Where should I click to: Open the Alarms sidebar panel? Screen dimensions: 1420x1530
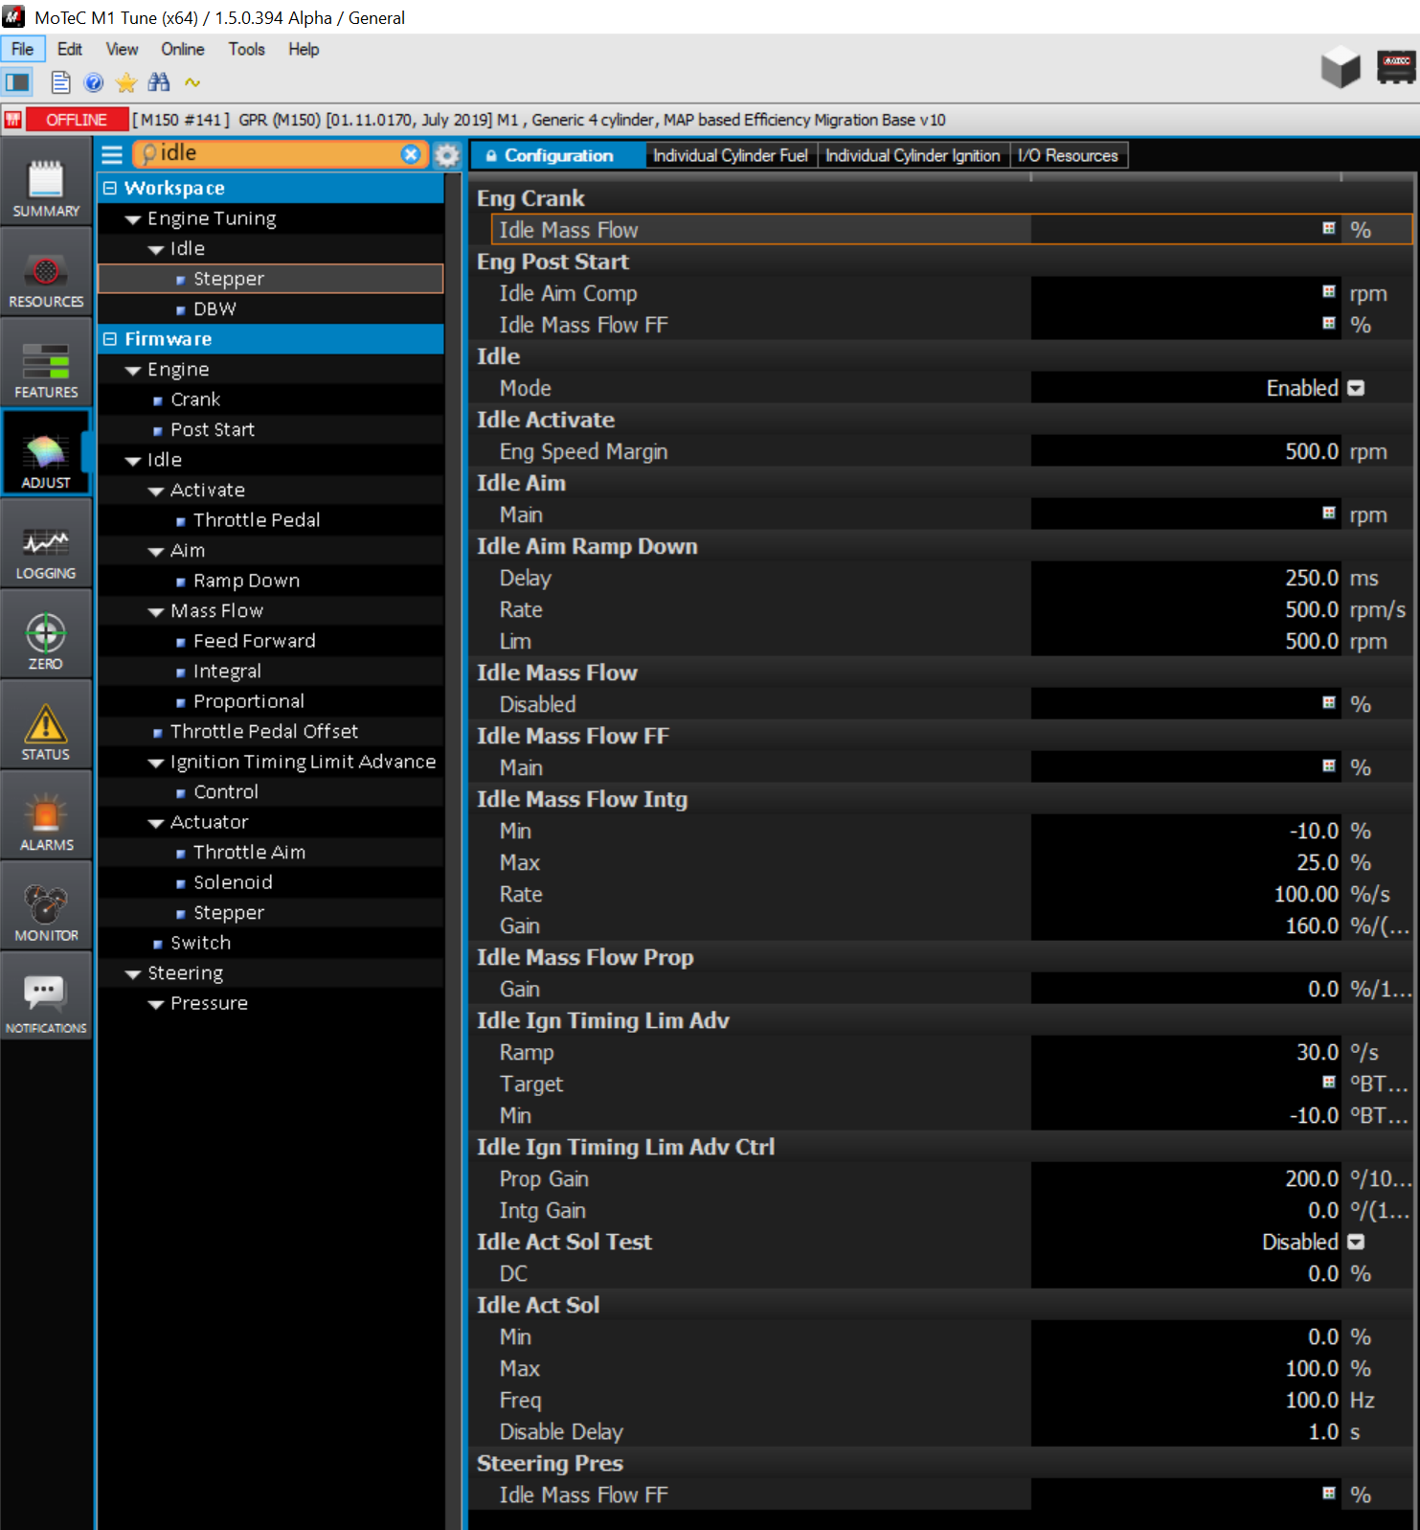(x=46, y=823)
